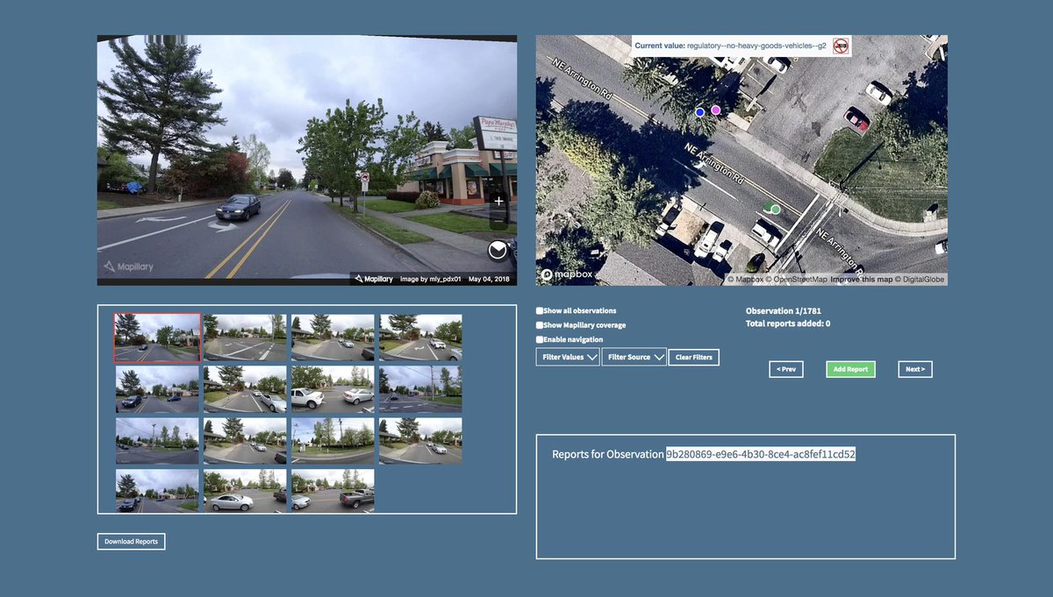
Task: Click the Total reports added: 0 text
Action: pos(788,323)
